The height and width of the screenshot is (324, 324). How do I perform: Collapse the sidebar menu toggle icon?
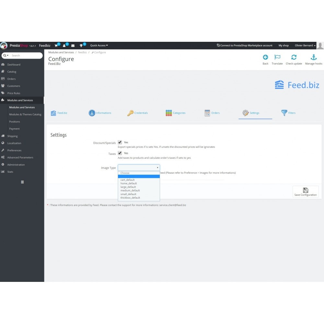22,182
